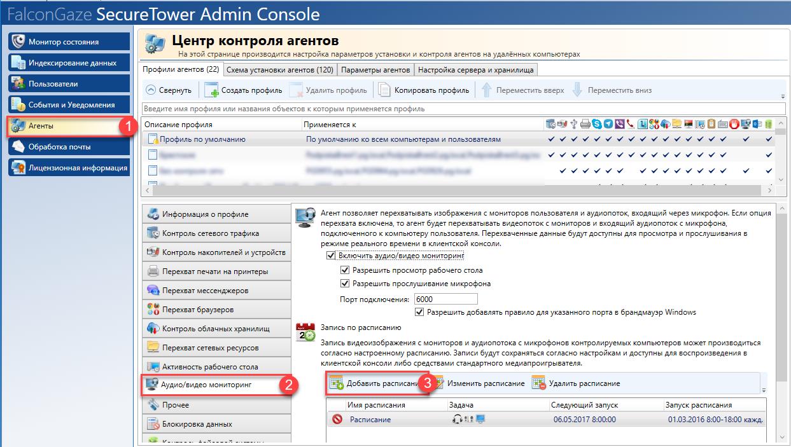
Task: Click the Skype column icon
Action: (x=597, y=124)
